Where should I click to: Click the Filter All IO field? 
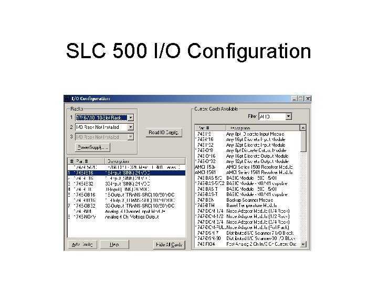pos(272,116)
